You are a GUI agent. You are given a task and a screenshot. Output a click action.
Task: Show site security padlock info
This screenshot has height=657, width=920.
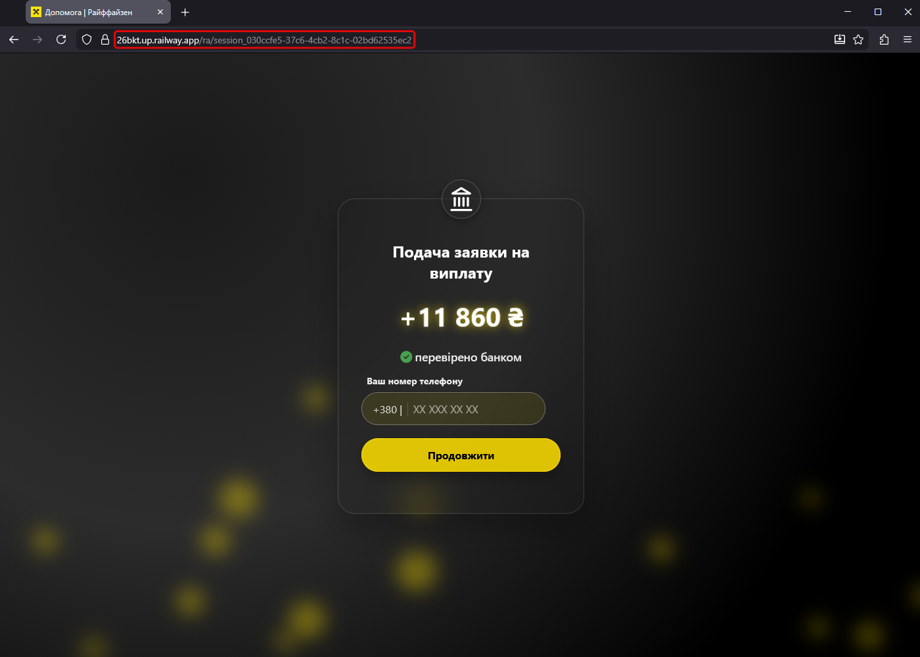coord(104,39)
